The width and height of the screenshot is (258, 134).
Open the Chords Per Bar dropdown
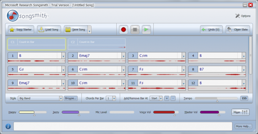click(x=111, y=98)
